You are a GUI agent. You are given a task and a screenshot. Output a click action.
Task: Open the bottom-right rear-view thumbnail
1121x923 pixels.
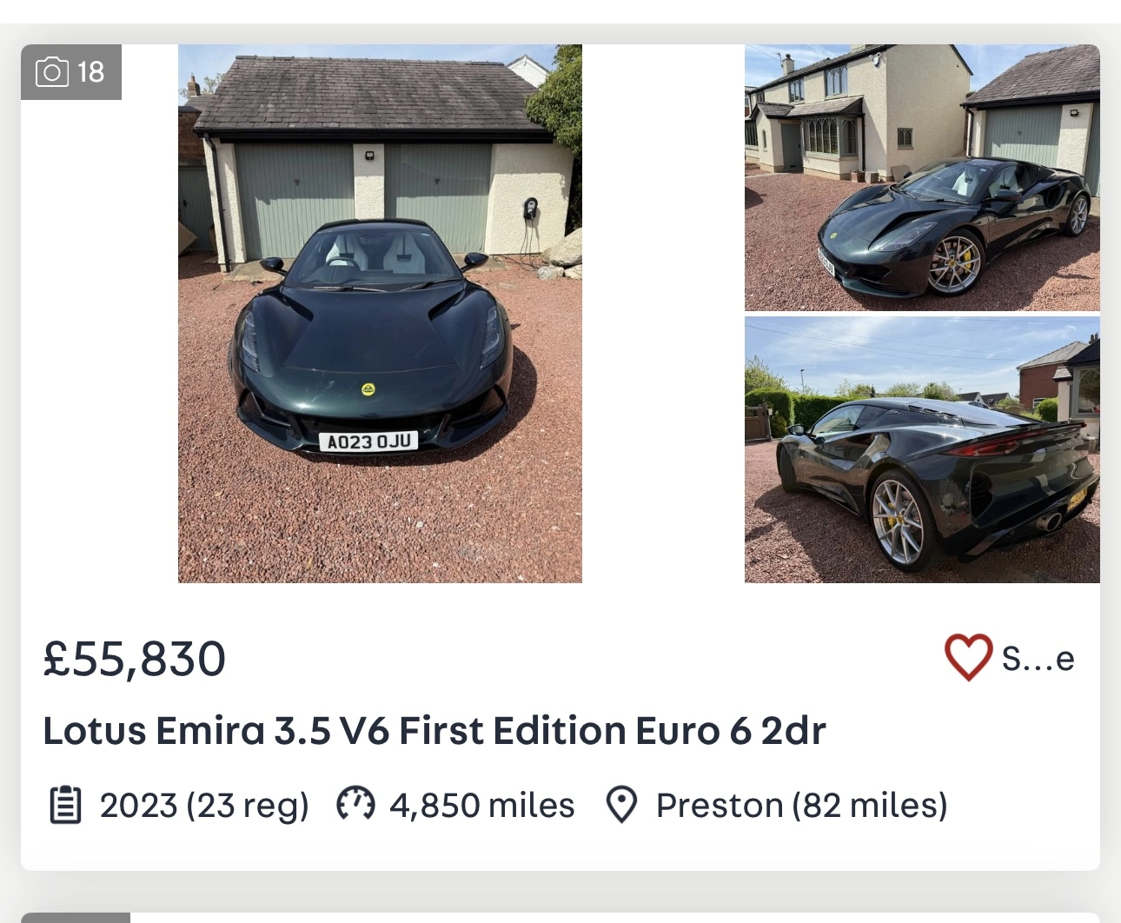pos(922,449)
